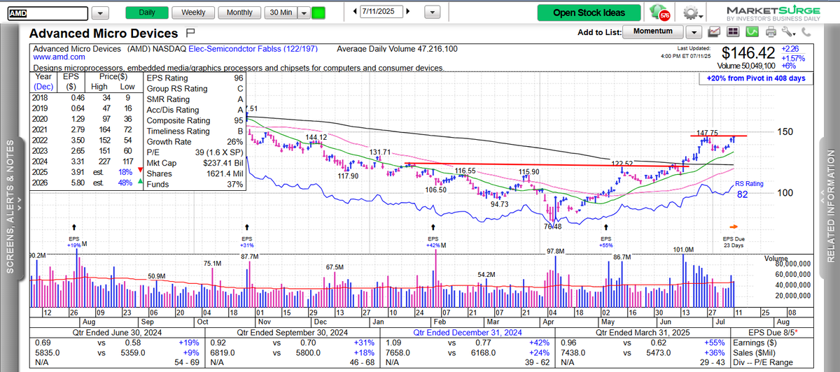
Task: Open the intraday interval dropdown arrow
Action: pos(303,13)
